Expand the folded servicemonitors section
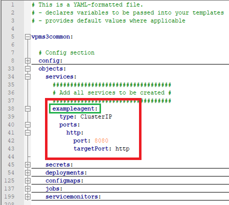The height and width of the screenshot is (205, 229). tap(27, 196)
